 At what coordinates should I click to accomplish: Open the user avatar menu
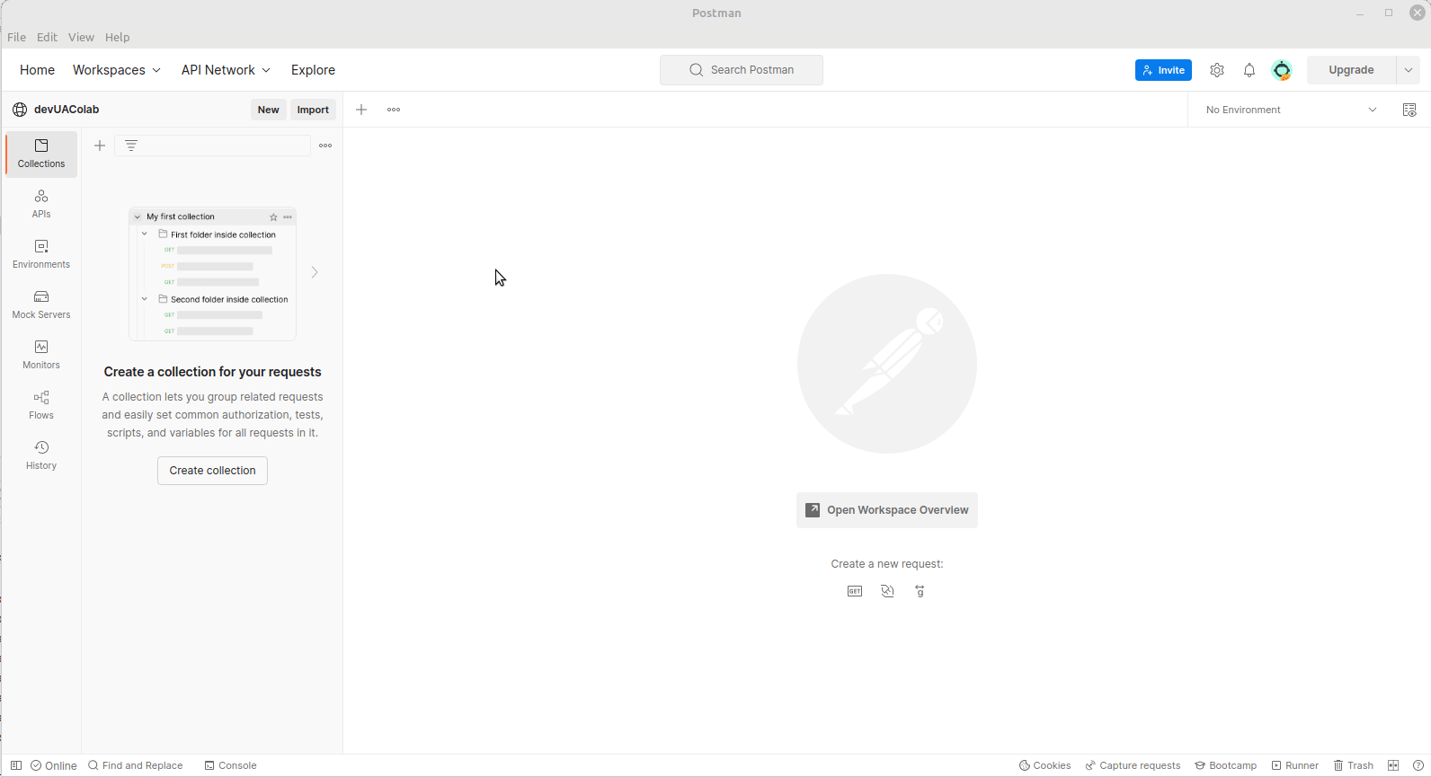(x=1282, y=70)
